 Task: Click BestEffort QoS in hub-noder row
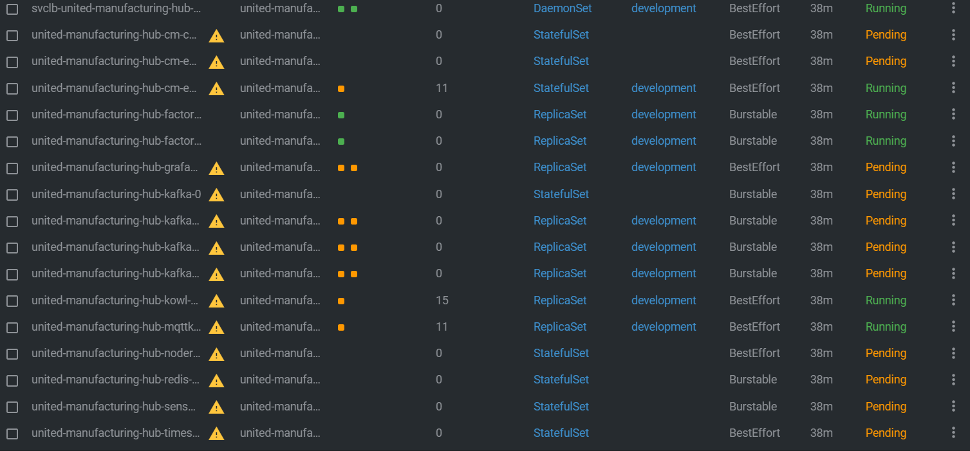pyautogui.click(x=754, y=353)
